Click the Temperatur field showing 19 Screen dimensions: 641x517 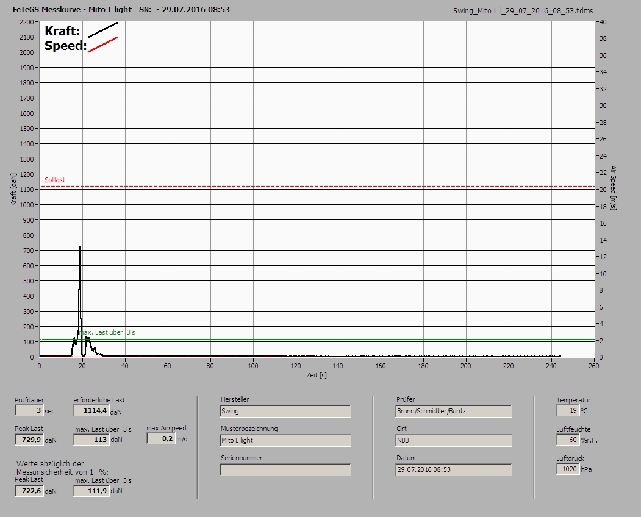coord(568,410)
